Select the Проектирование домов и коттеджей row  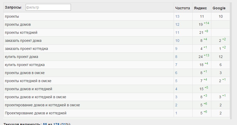(x=36, y=113)
